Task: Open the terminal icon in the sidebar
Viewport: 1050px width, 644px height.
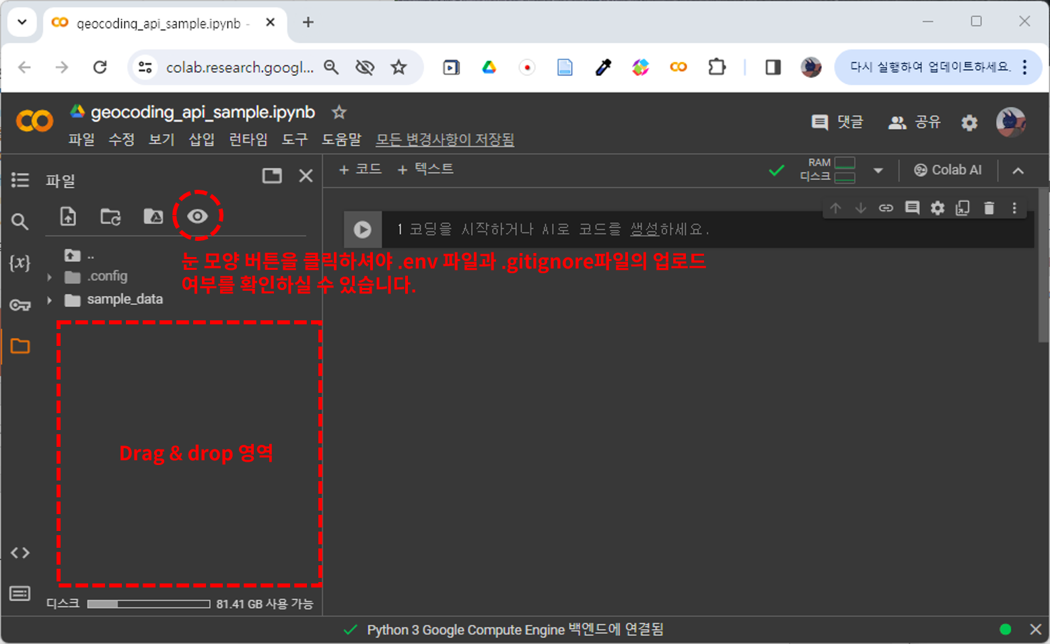Action: tap(20, 594)
